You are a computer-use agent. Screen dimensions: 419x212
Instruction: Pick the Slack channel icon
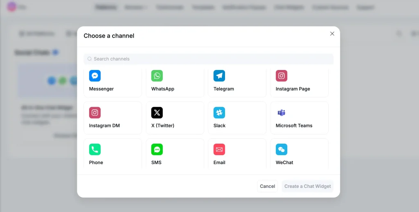(x=219, y=113)
